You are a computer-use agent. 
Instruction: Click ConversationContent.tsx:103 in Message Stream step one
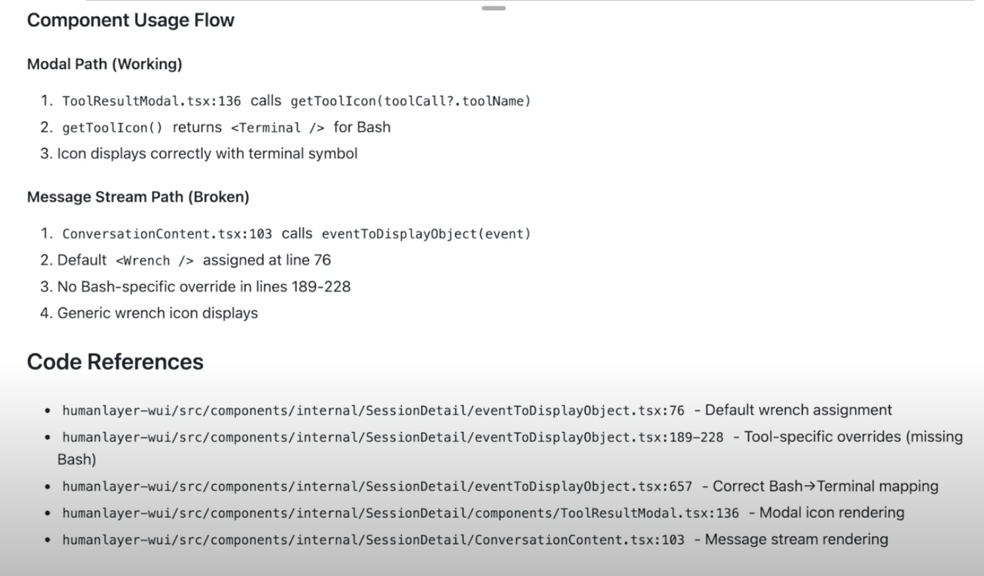[x=167, y=234]
